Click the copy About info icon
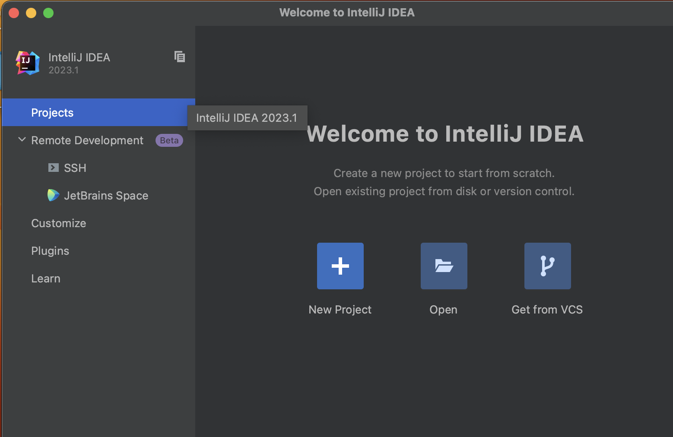 coord(180,57)
